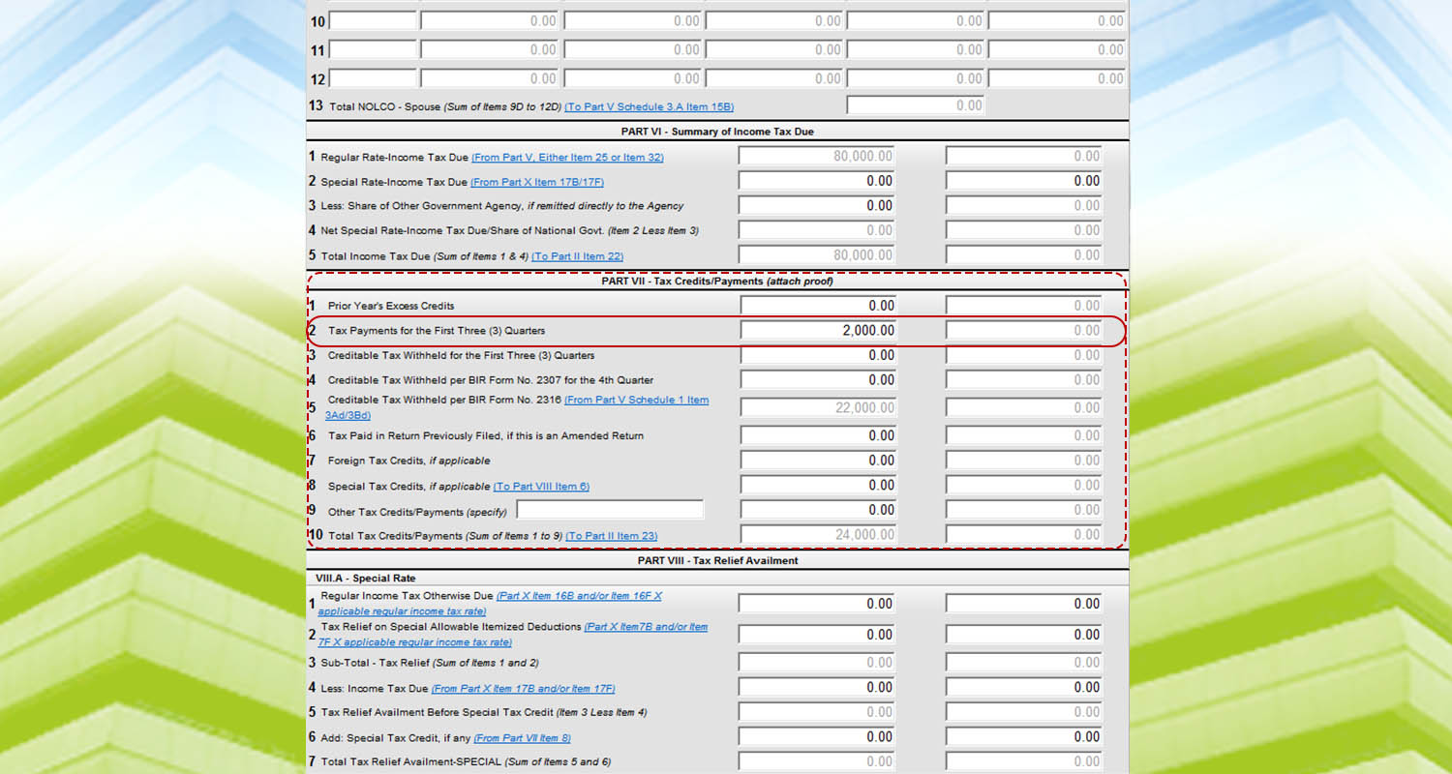
Task: Open link From Part V, Either Item 25 or Item 32
Action: click(567, 157)
